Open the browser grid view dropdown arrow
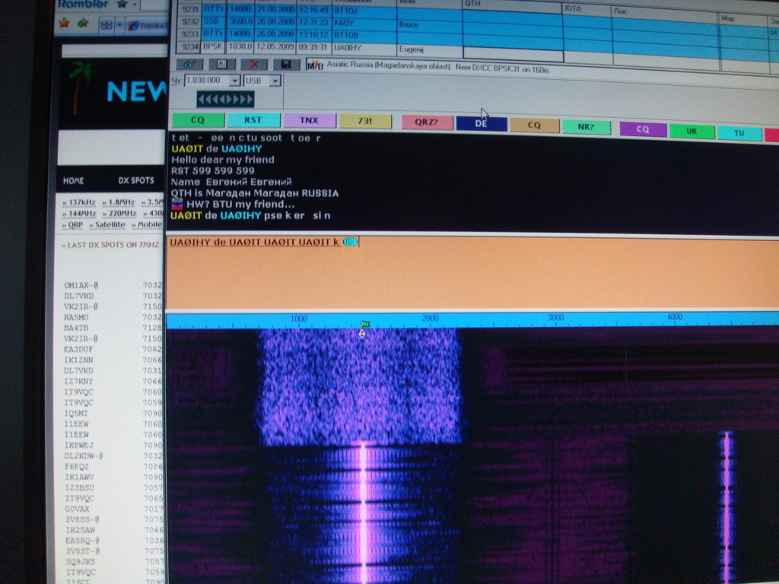Viewport: 779px width, 584px height. click(119, 24)
